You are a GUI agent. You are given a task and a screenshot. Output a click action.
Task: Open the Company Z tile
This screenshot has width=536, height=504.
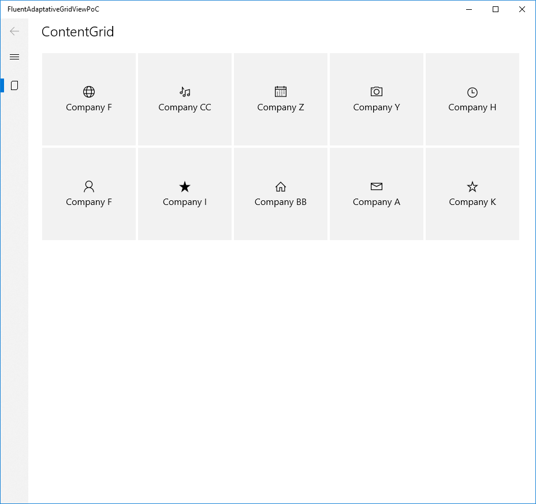(x=280, y=99)
